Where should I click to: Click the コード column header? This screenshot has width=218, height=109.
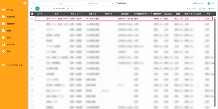click(x=40, y=14)
